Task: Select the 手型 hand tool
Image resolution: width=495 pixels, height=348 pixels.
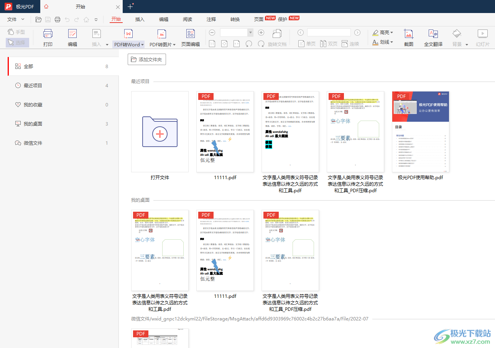Action: click(x=16, y=32)
